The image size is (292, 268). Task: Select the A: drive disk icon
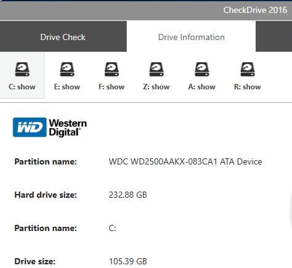click(202, 70)
